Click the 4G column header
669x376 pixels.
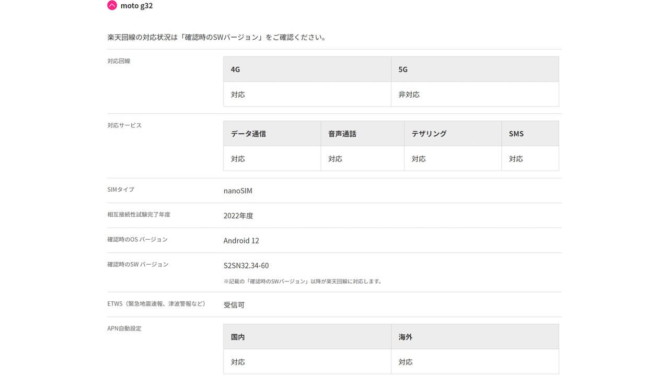click(235, 68)
